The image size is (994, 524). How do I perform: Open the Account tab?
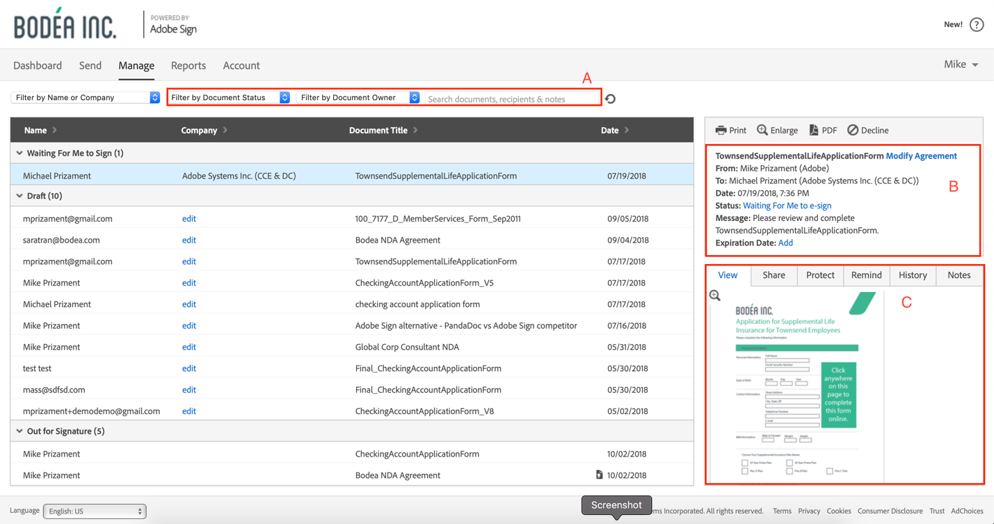coord(241,65)
